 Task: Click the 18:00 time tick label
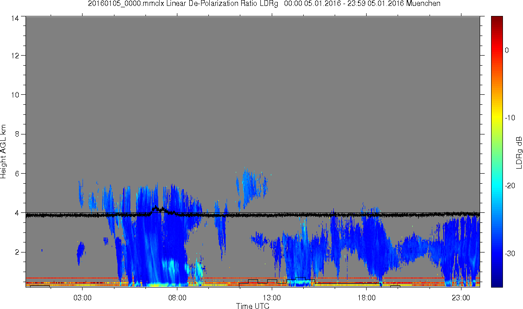(x=367, y=298)
